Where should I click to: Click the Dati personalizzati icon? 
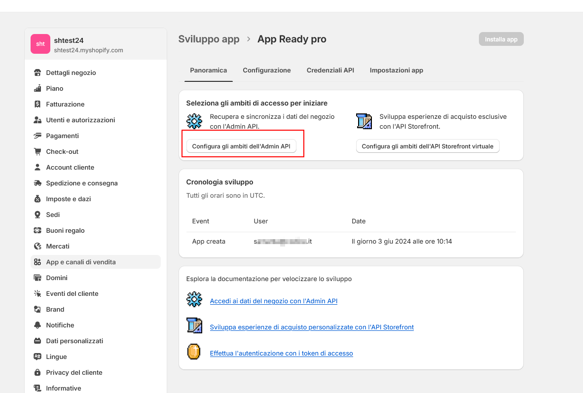pyautogui.click(x=37, y=341)
